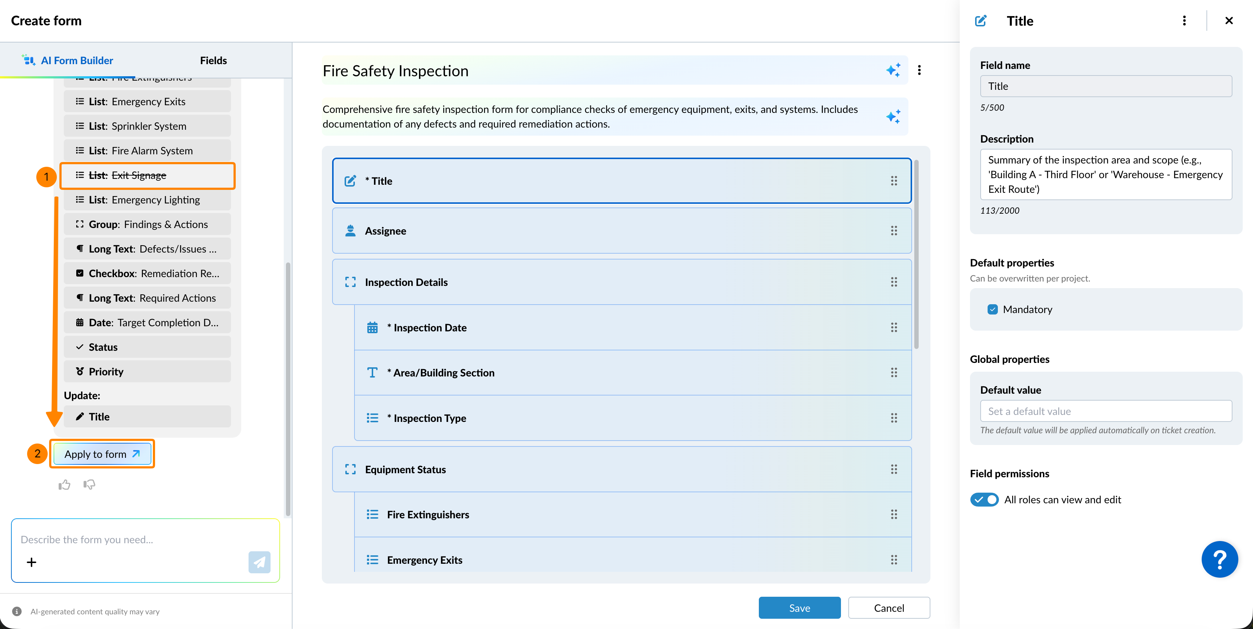Click drag handle on Assignee field
This screenshot has height=629, width=1253.
coord(893,231)
